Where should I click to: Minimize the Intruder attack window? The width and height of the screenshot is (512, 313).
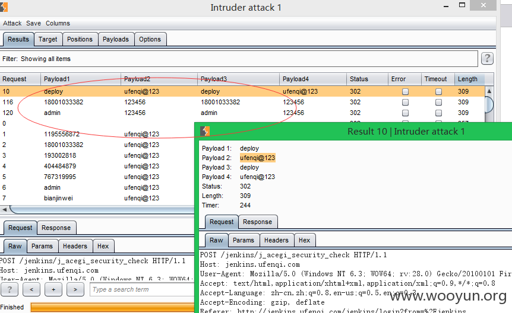(x=447, y=6)
